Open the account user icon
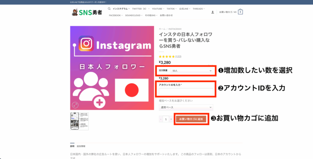The height and width of the screenshot is (159, 313). (212, 12)
